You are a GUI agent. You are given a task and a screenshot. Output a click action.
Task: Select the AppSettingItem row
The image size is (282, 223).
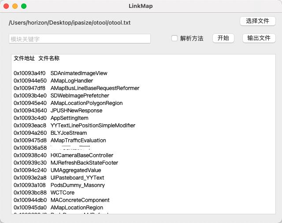(51, 118)
